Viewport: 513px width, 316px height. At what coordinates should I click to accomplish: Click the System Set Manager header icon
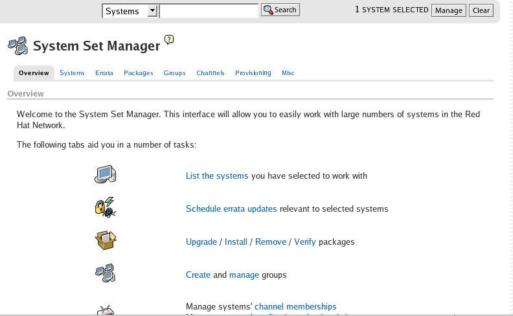pos(17,45)
